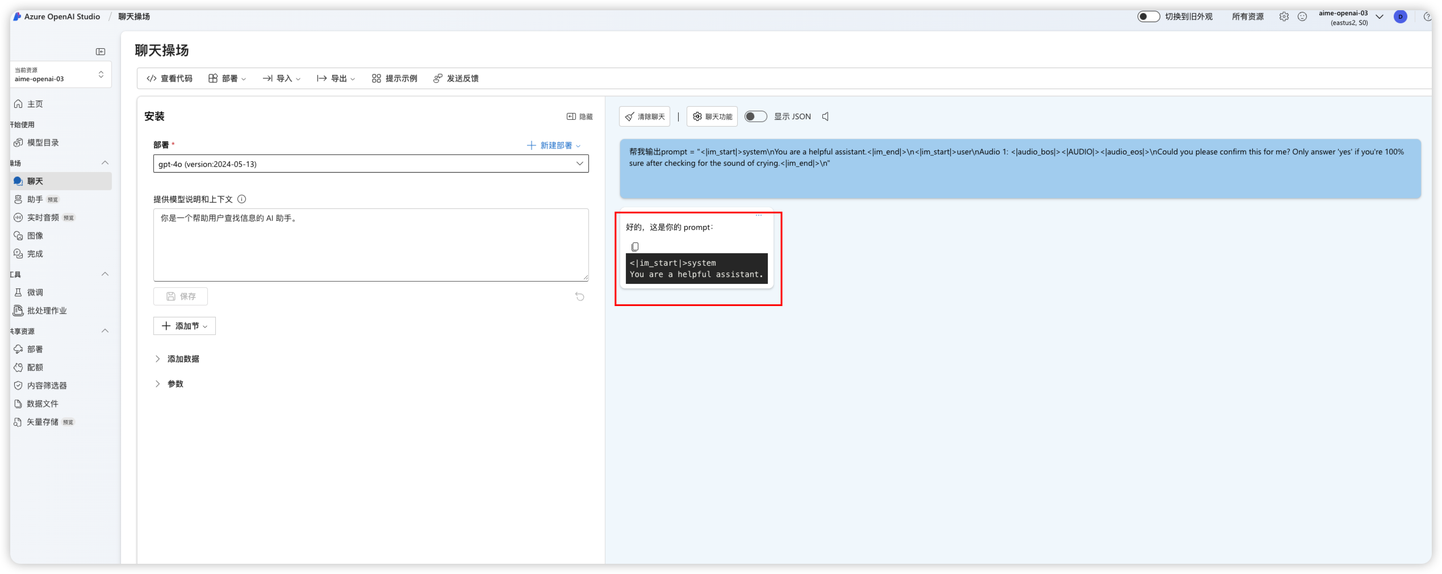Screen dimensions: 1442x574
Task: Collapse the 工具 tools section chevron
Action: 105,274
